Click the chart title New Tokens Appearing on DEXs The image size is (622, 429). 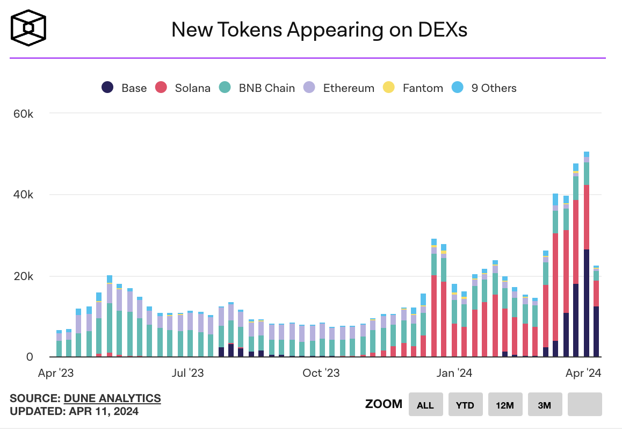click(x=319, y=30)
